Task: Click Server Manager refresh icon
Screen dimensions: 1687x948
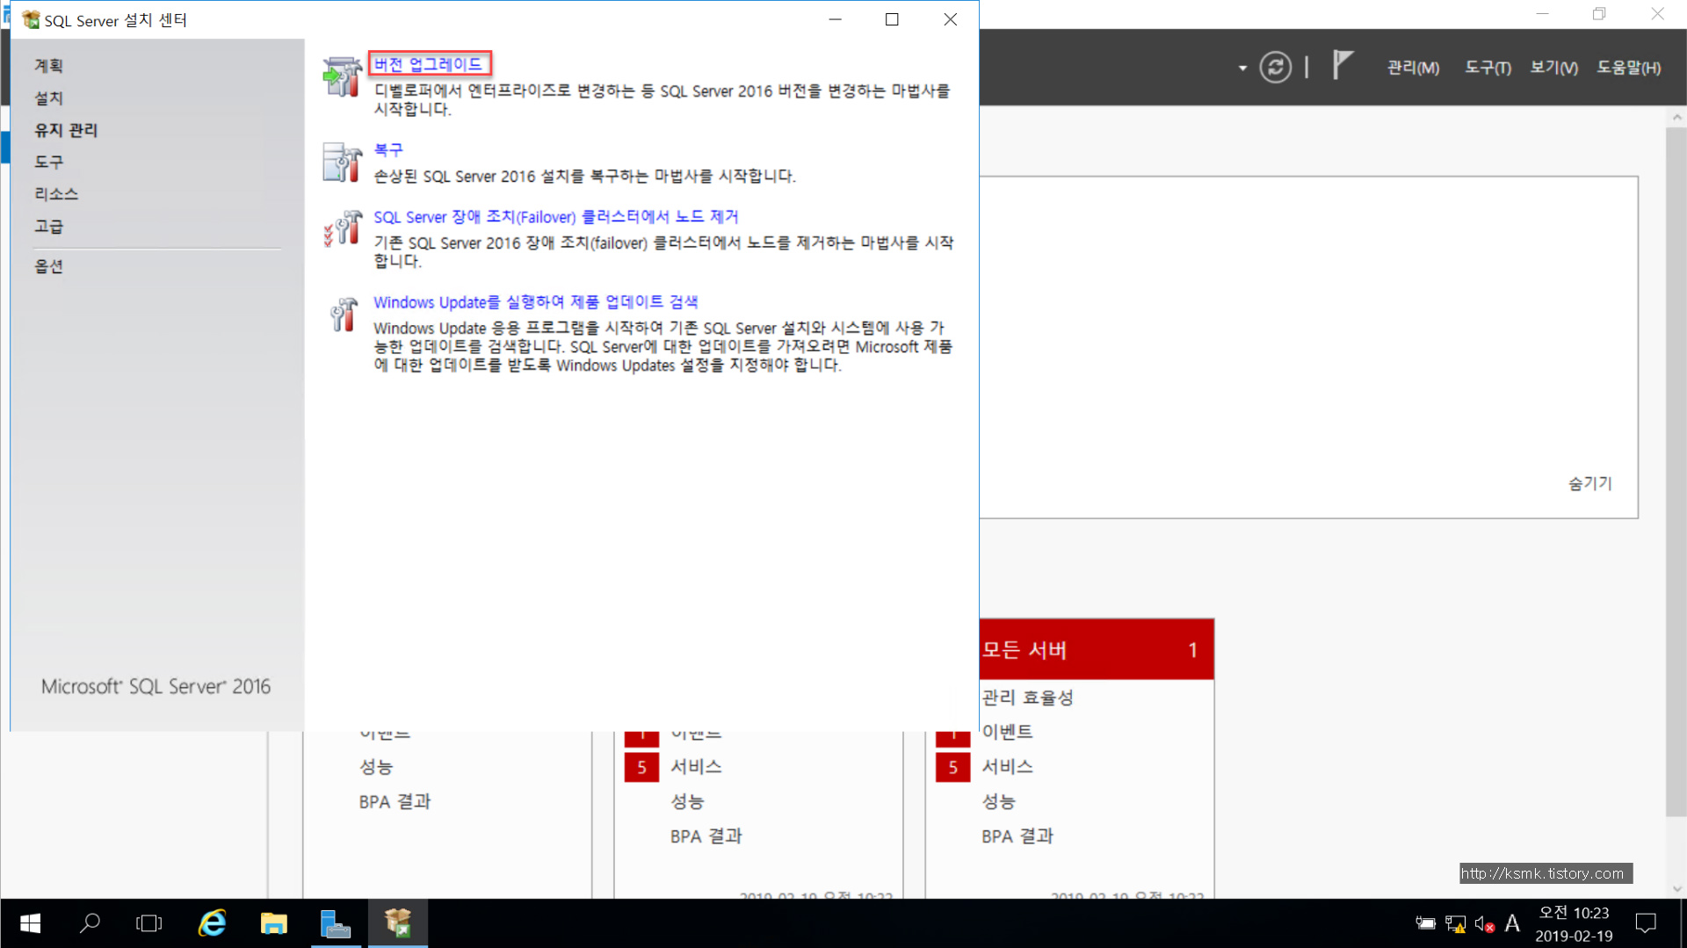Action: tap(1275, 67)
